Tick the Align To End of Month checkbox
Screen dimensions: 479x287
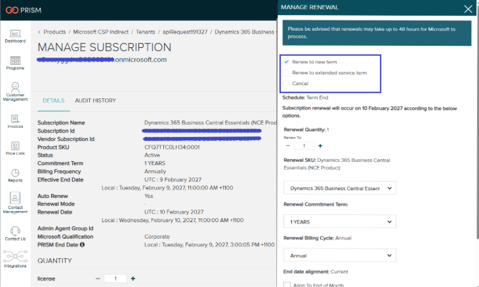[x=287, y=285]
